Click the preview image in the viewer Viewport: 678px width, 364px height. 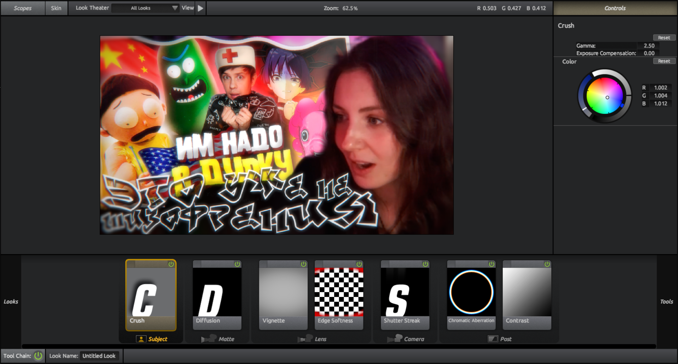coord(276,135)
